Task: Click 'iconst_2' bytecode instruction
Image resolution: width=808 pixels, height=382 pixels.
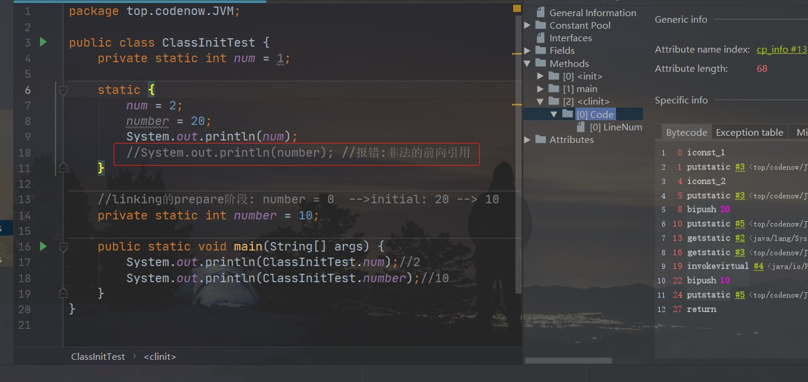Action: (x=706, y=181)
